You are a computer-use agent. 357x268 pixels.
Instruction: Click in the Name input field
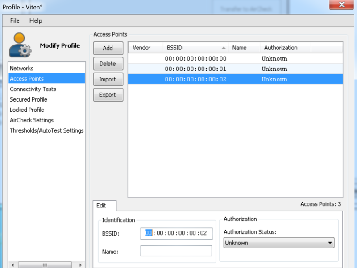176,251
